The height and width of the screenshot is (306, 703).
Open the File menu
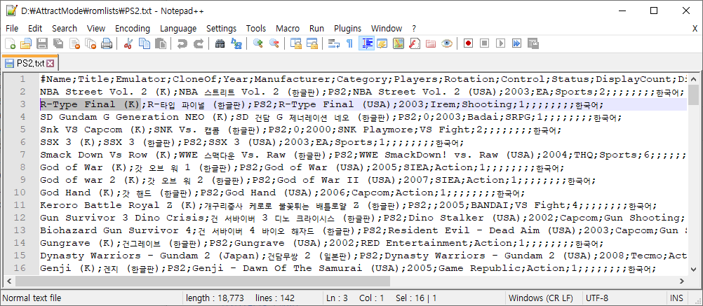point(12,28)
